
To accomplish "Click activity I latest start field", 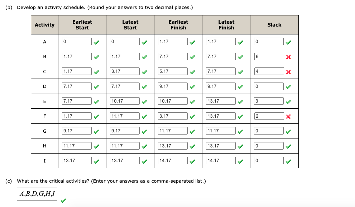I will [x=125, y=161].
